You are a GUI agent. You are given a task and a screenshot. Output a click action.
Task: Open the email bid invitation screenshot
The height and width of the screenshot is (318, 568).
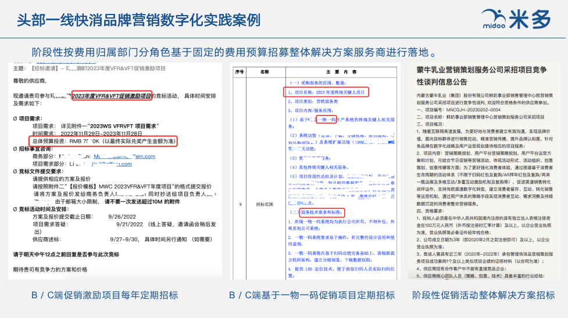pyautogui.click(x=115, y=171)
